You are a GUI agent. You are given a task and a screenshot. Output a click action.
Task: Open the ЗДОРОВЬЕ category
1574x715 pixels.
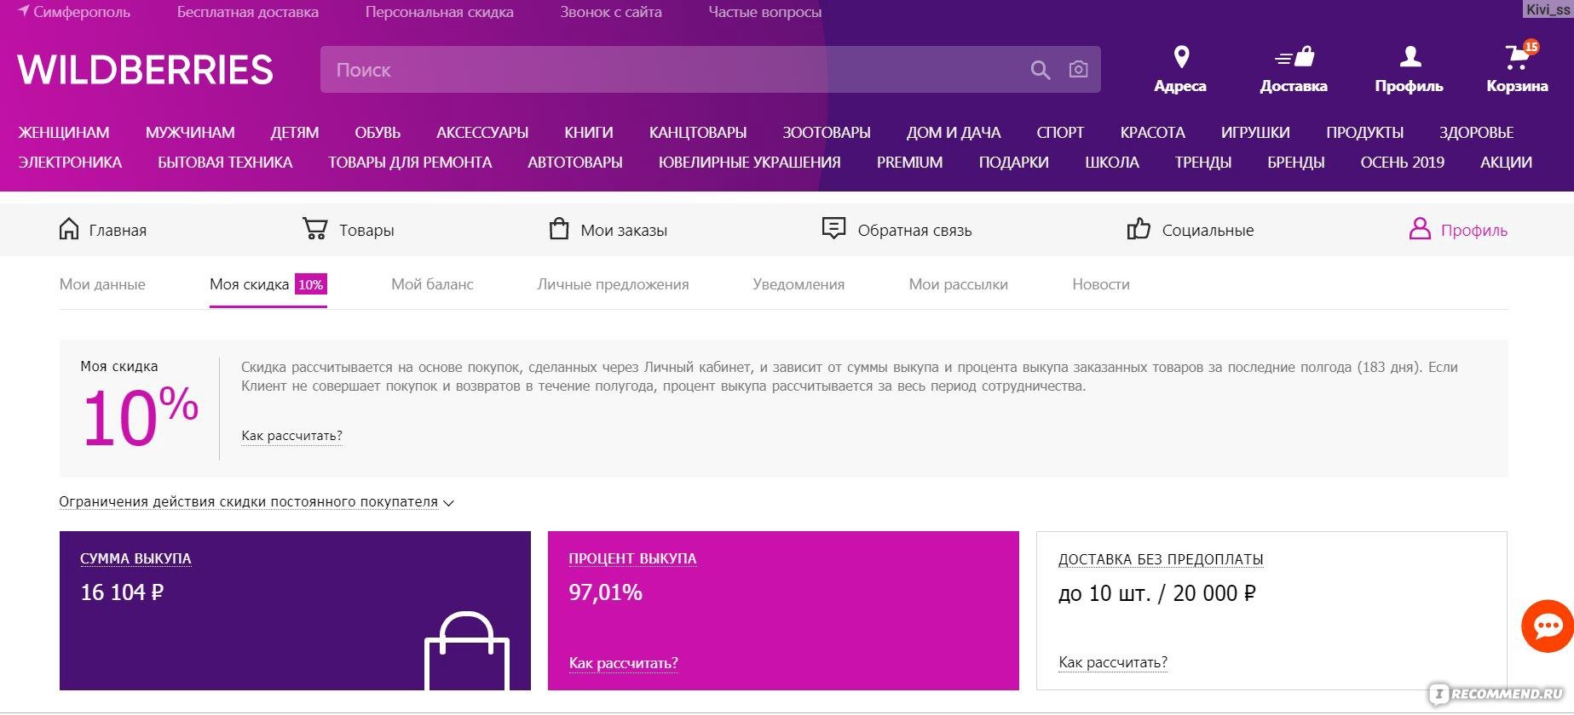[1476, 133]
